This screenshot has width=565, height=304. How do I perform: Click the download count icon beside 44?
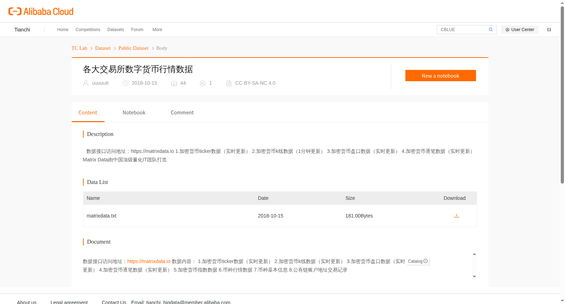174,83
